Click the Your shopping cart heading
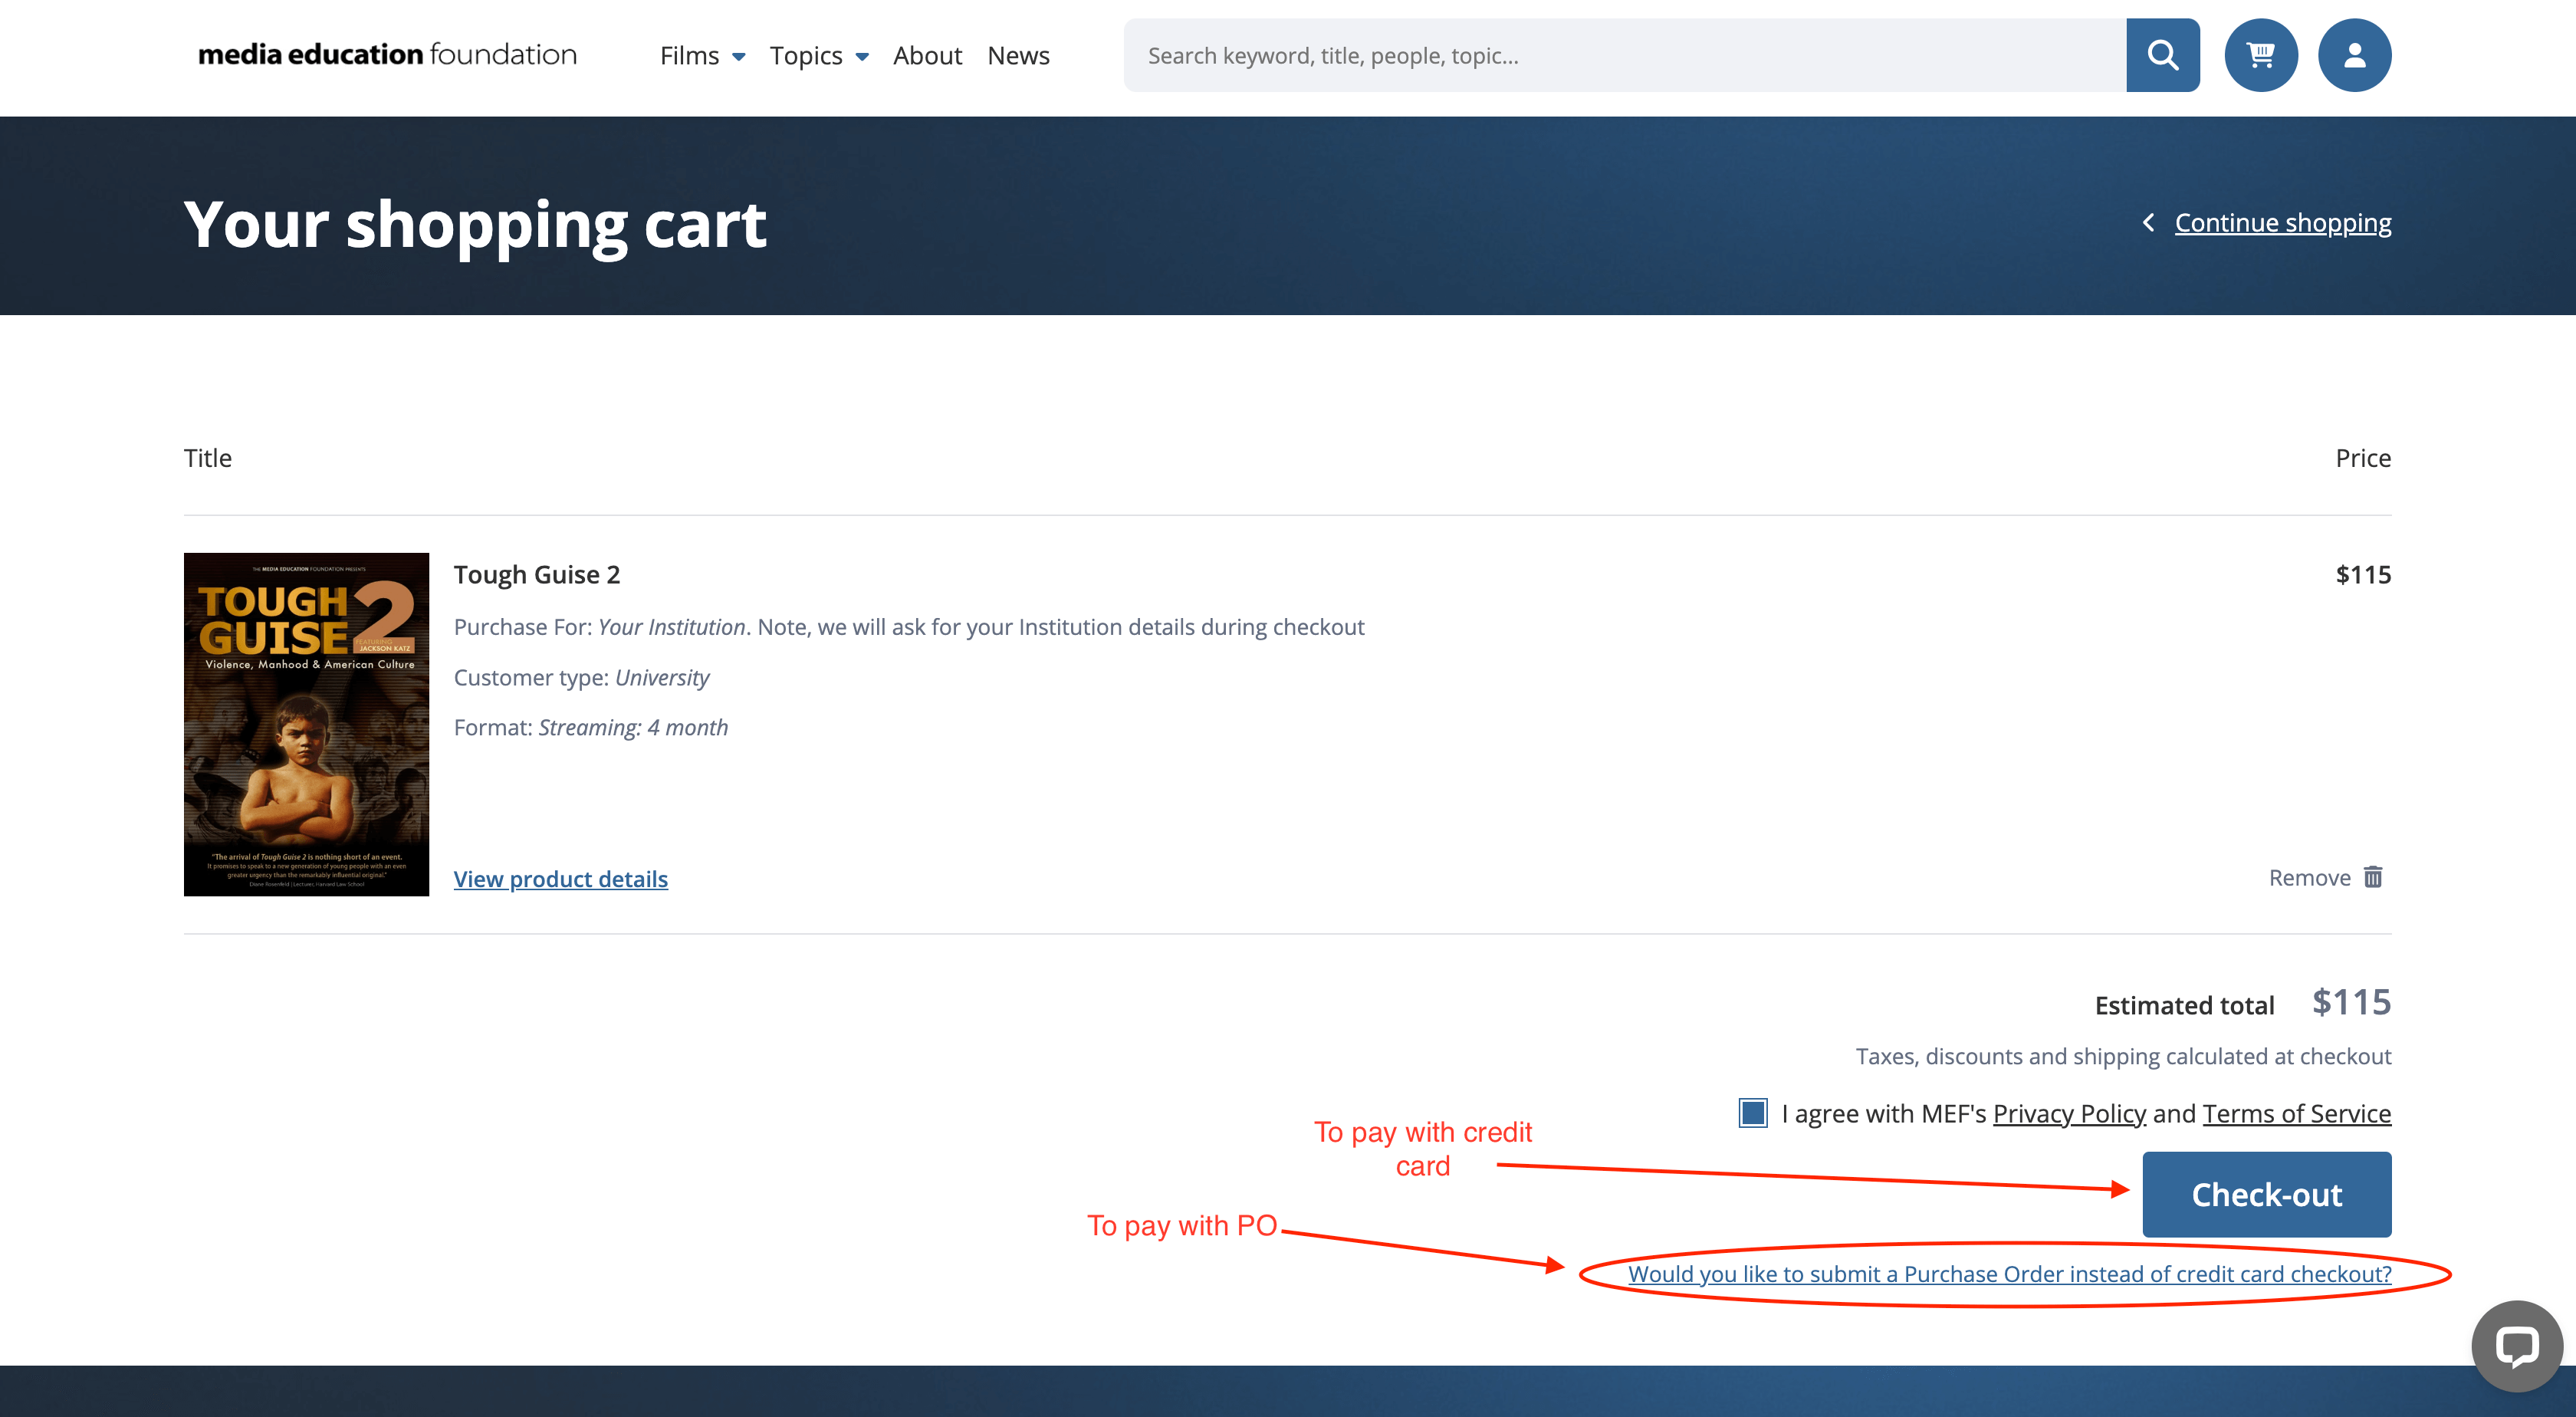The image size is (2576, 1417). (x=475, y=225)
